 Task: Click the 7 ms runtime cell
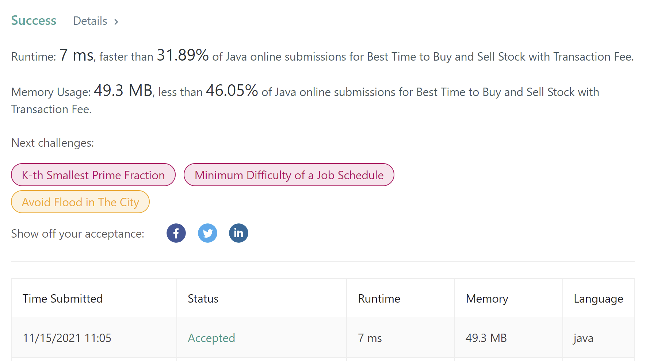point(370,338)
